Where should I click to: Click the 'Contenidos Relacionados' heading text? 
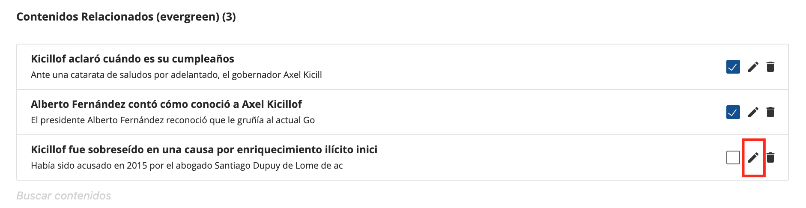(85, 17)
